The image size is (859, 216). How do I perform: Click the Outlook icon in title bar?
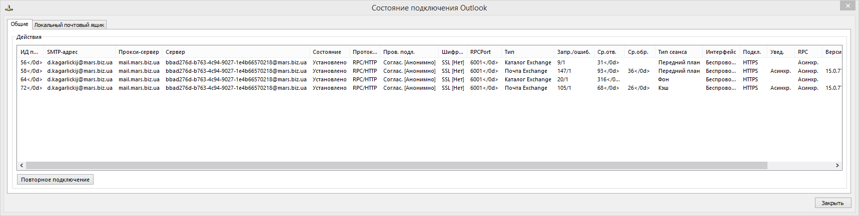coord(9,8)
